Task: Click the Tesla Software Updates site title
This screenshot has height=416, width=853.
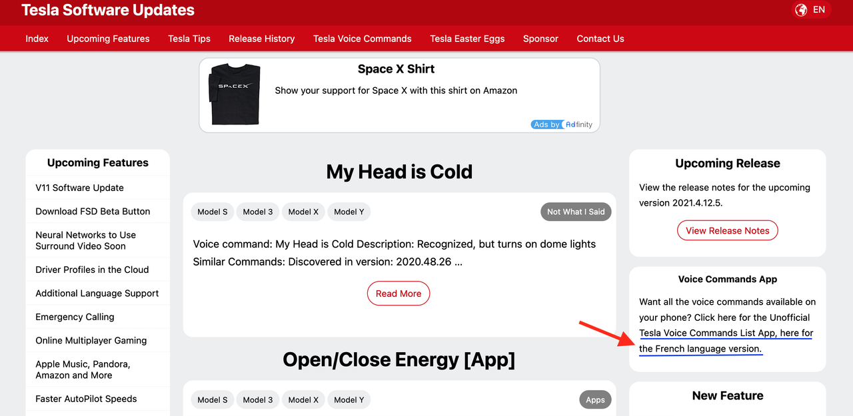Action: pyautogui.click(x=108, y=10)
